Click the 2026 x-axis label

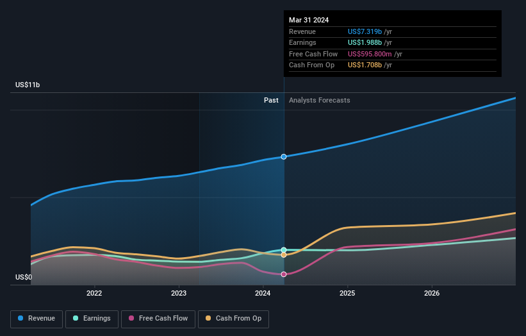432,293
